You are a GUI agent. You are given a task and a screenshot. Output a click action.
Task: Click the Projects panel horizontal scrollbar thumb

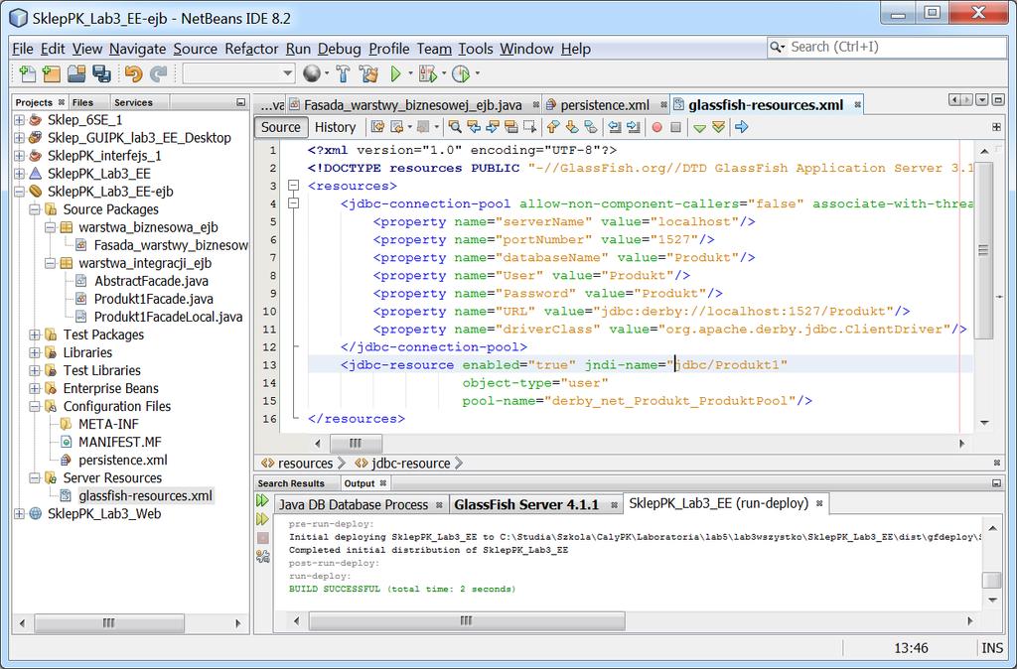tap(109, 623)
